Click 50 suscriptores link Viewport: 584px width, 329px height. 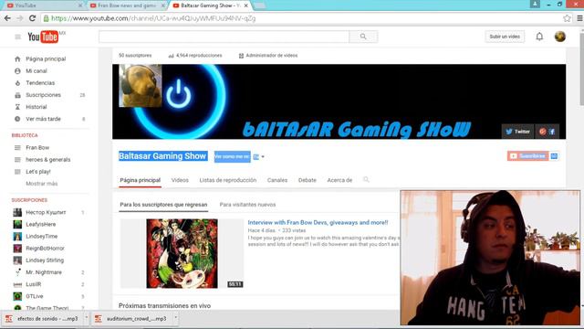point(135,56)
